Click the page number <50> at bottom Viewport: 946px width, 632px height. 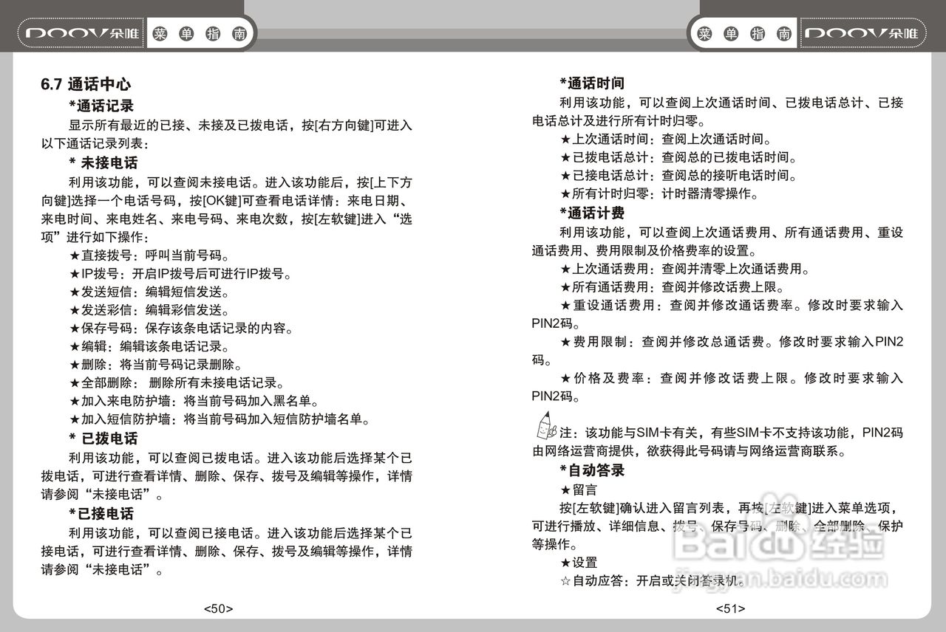click(217, 608)
